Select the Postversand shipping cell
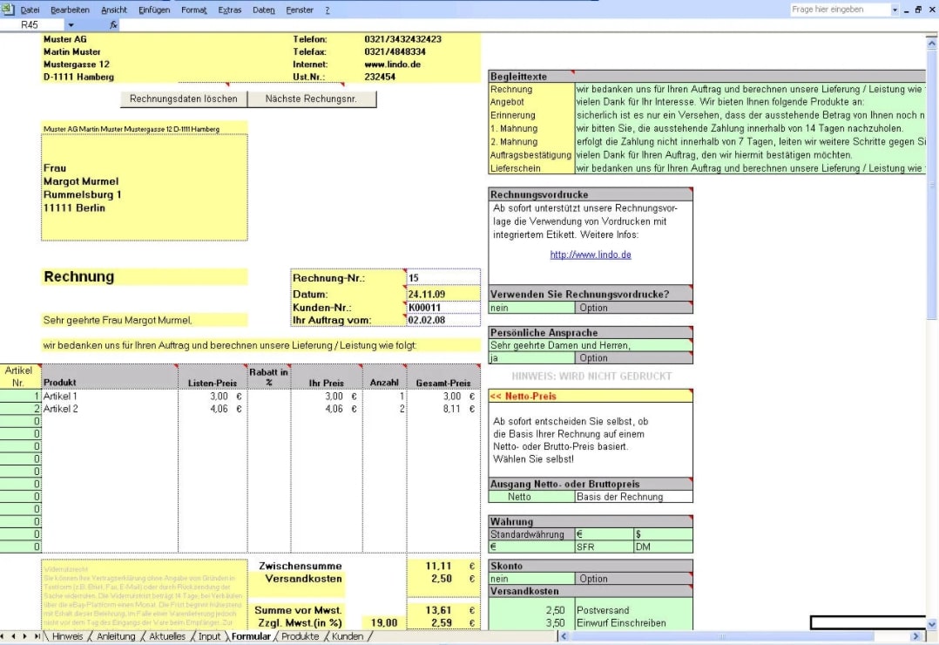 click(x=633, y=610)
